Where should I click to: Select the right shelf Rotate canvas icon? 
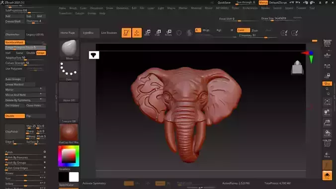coord(327,133)
